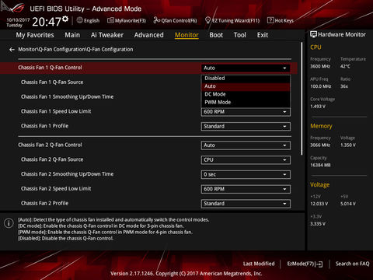Click the 10/10/2017 date
This screenshot has height=280, width=373.
18,19
